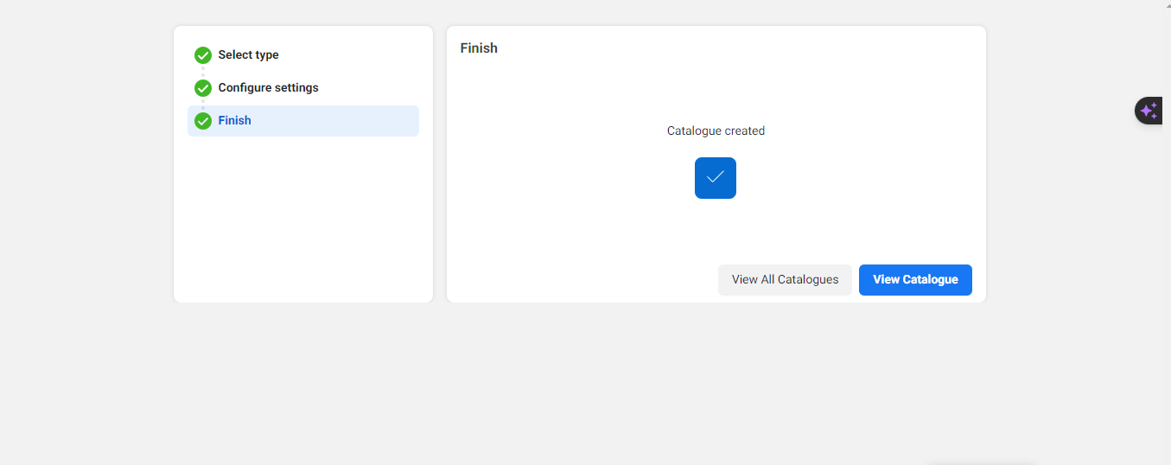Click the scroll up arrow at top right
The height and width of the screenshot is (465, 1171).
[1166, 3]
